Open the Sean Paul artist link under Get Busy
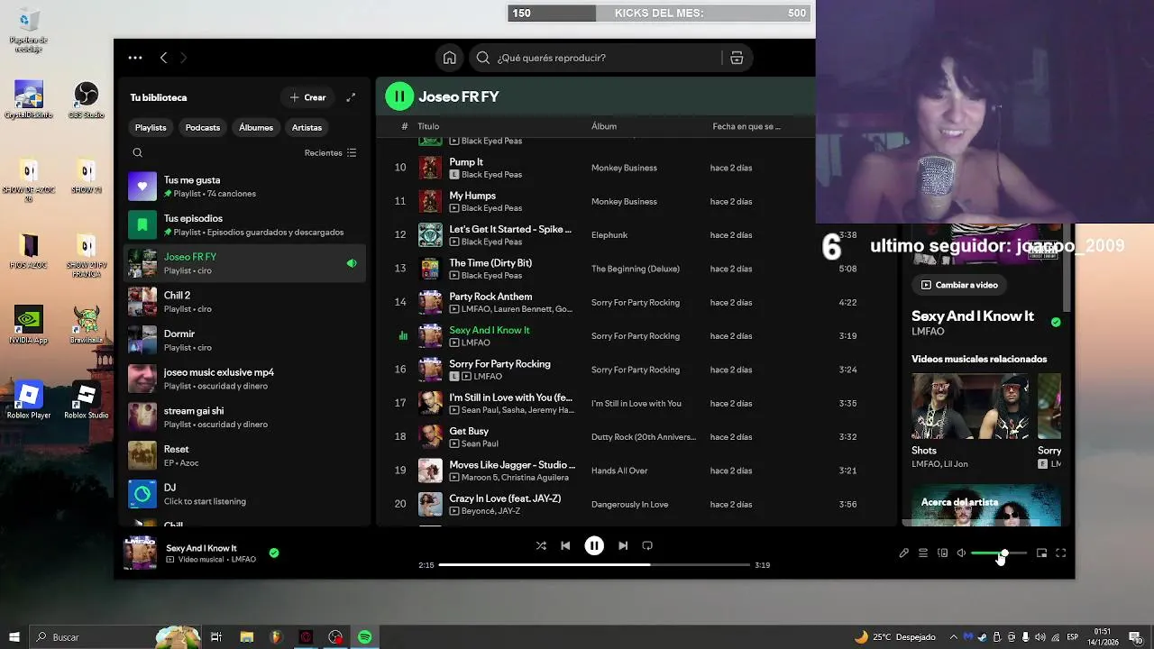The height and width of the screenshot is (649, 1154). pyautogui.click(x=480, y=443)
